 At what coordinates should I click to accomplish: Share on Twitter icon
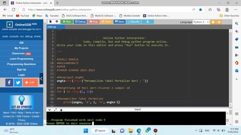18,82
